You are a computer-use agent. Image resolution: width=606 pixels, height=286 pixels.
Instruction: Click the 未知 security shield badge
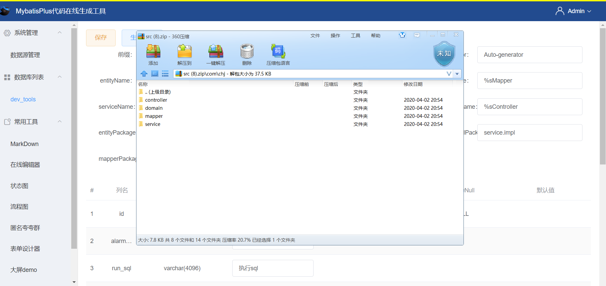point(444,54)
